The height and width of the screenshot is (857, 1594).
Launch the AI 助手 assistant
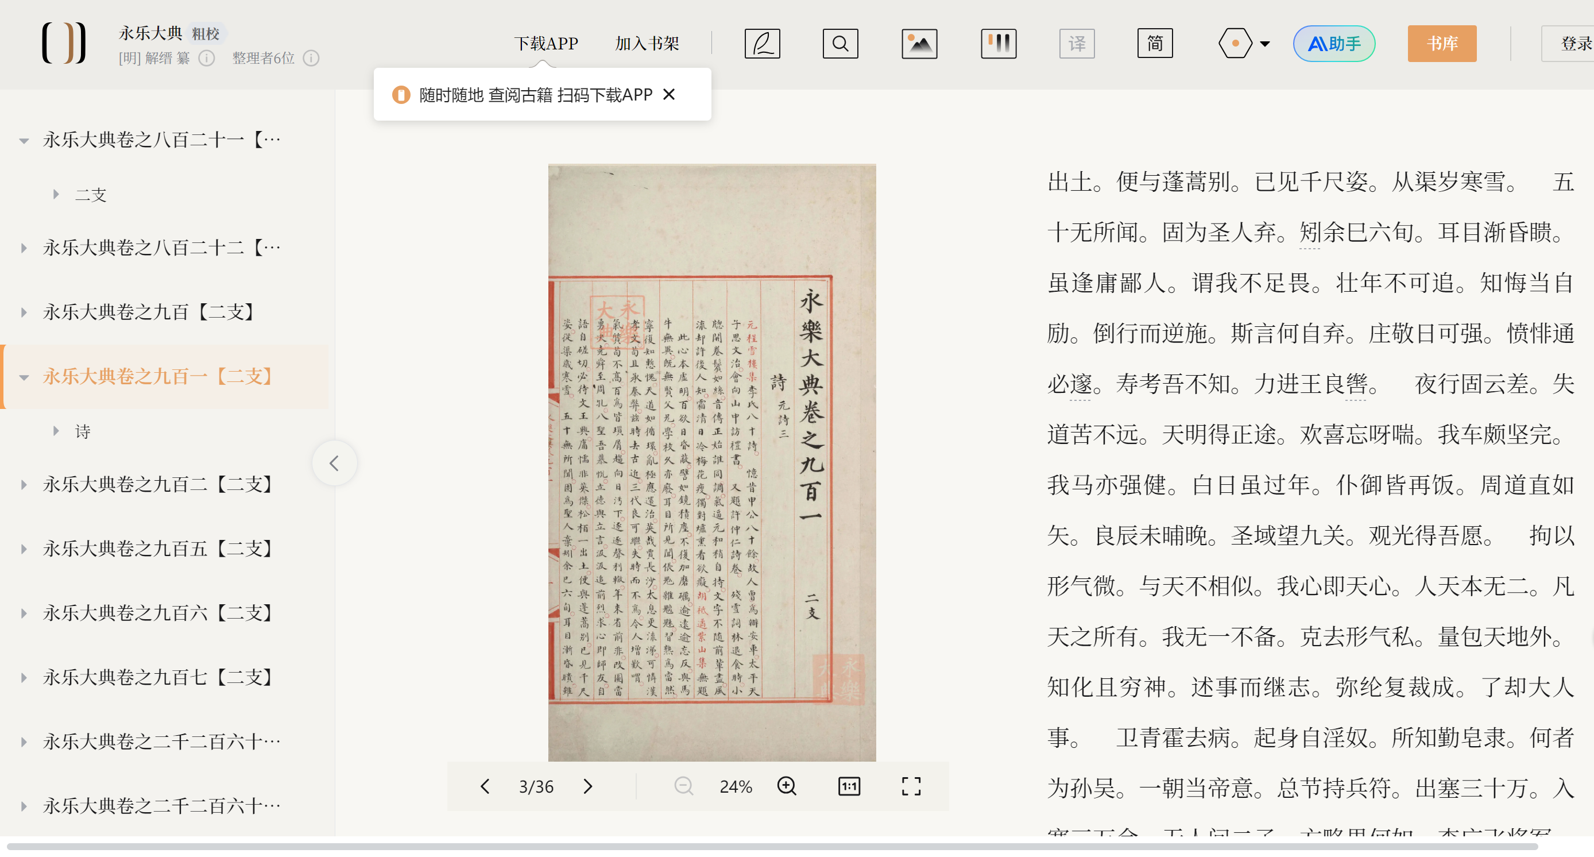pyautogui.click(x=1333, y=43)
